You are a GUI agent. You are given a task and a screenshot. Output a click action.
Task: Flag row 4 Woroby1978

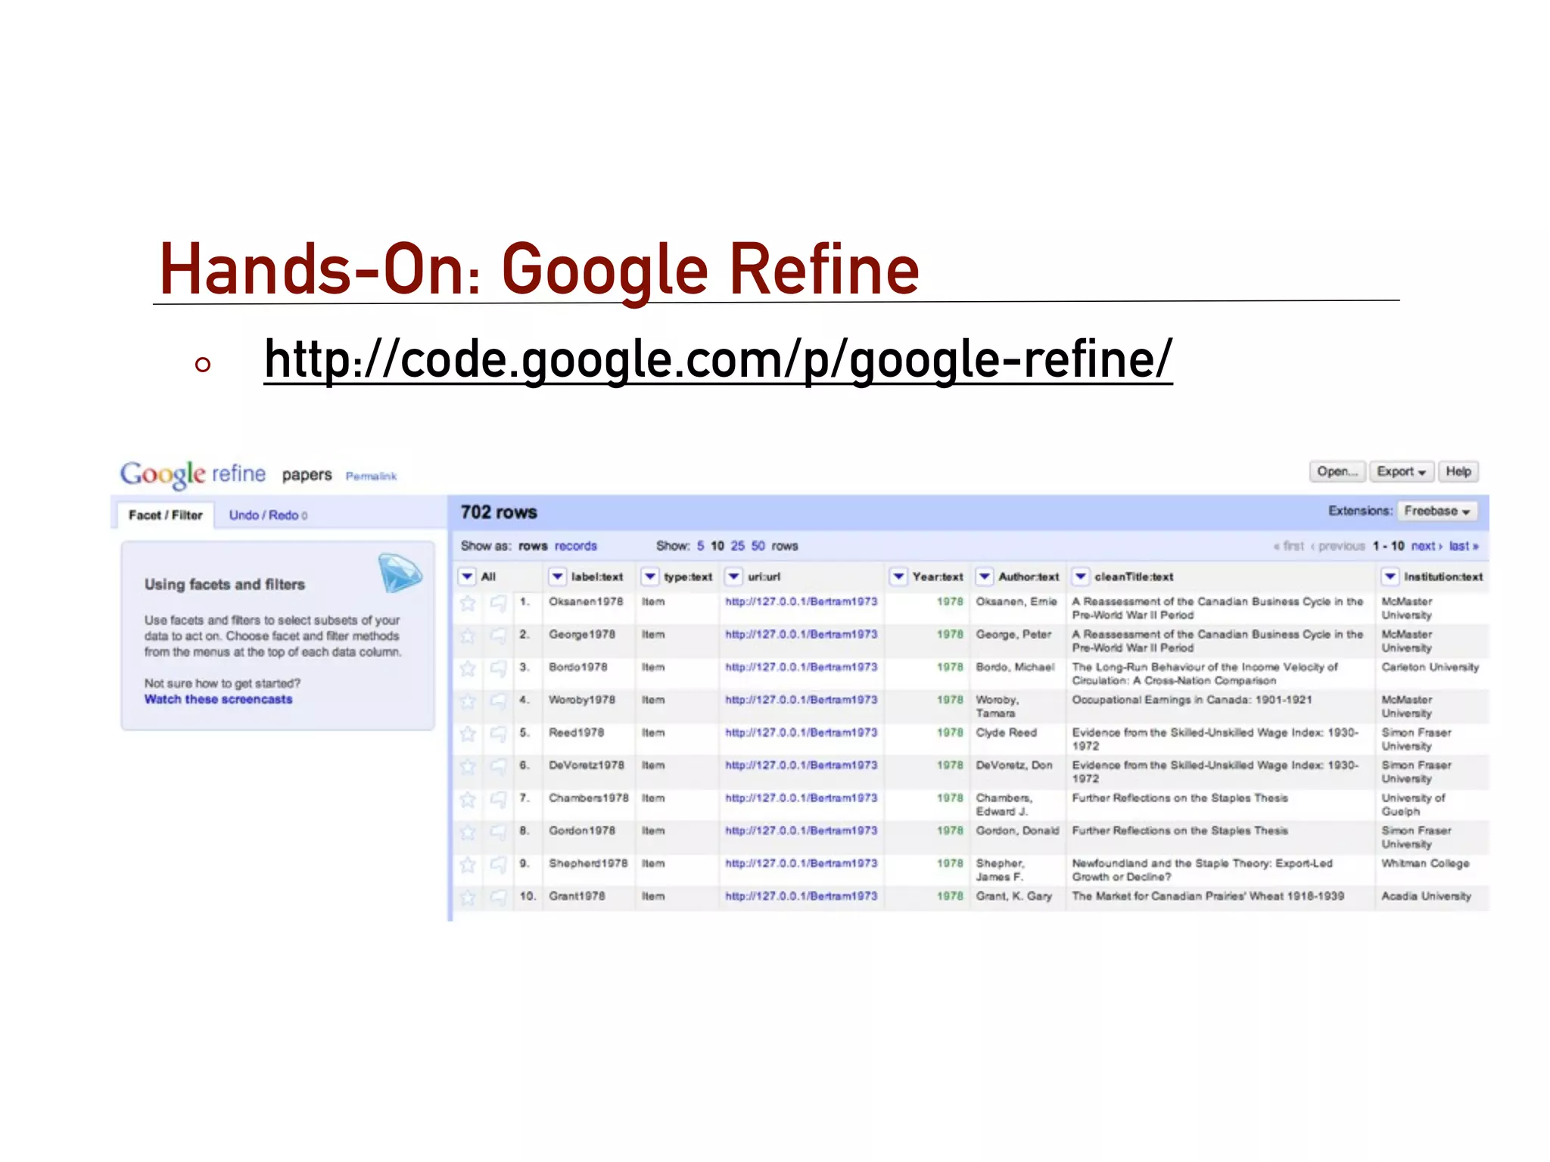(498, 701)
